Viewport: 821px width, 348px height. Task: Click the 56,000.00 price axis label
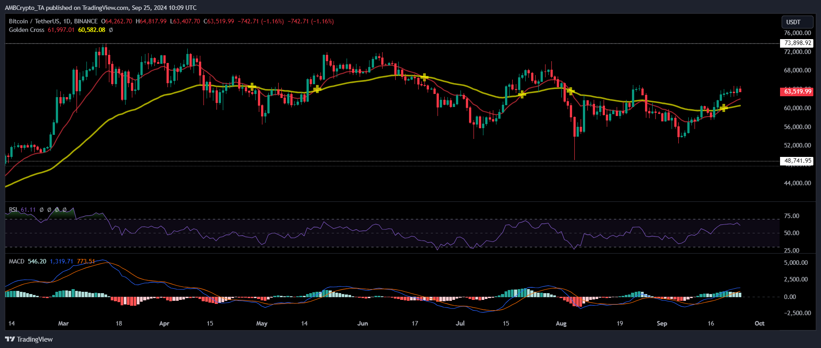797,127
